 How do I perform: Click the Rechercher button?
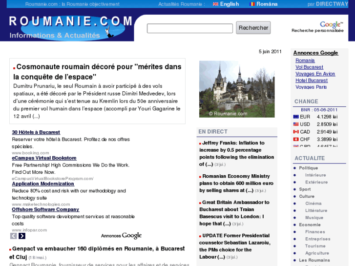[253, 28]
